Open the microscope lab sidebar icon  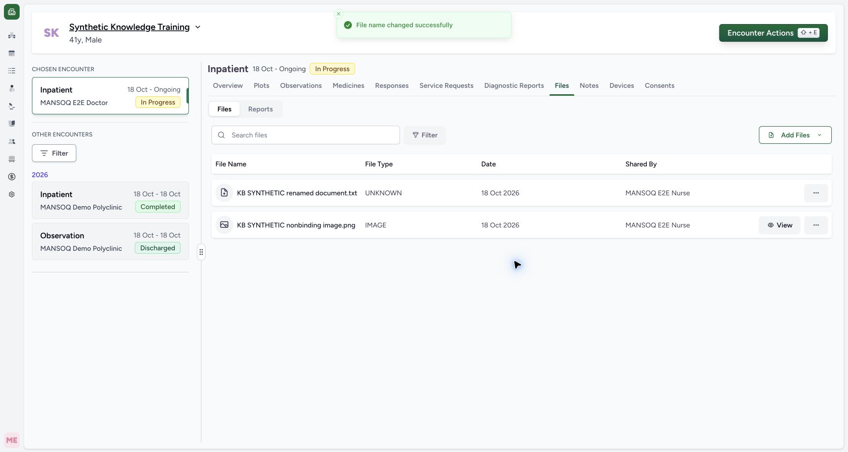pyautogui.click(x=12, y=106)
